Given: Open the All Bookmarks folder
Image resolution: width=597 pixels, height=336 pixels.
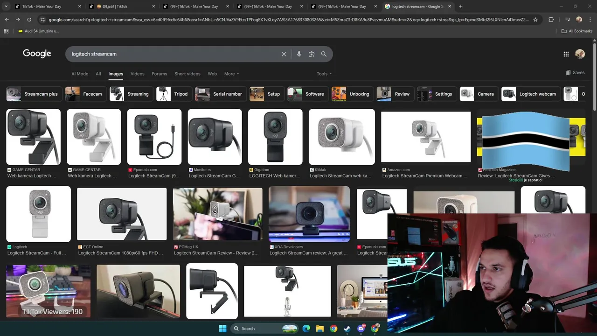Looking at the screenshot, I should coord(577,31).
